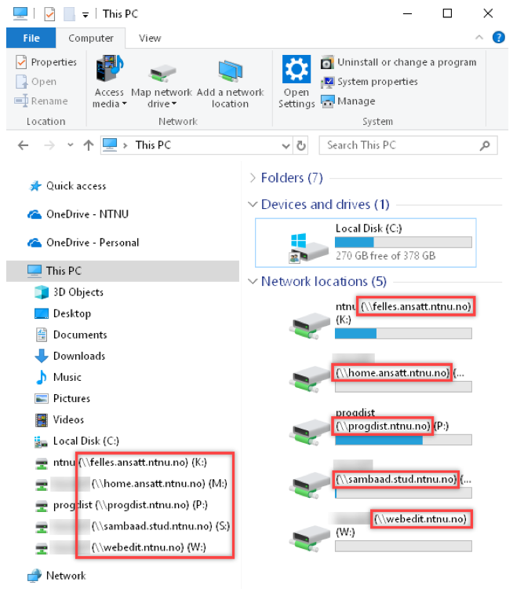Image resolution: width=513 pixels, height=589 pixels.
Task: Click the This PC breadcrumb
Action: 153,145
